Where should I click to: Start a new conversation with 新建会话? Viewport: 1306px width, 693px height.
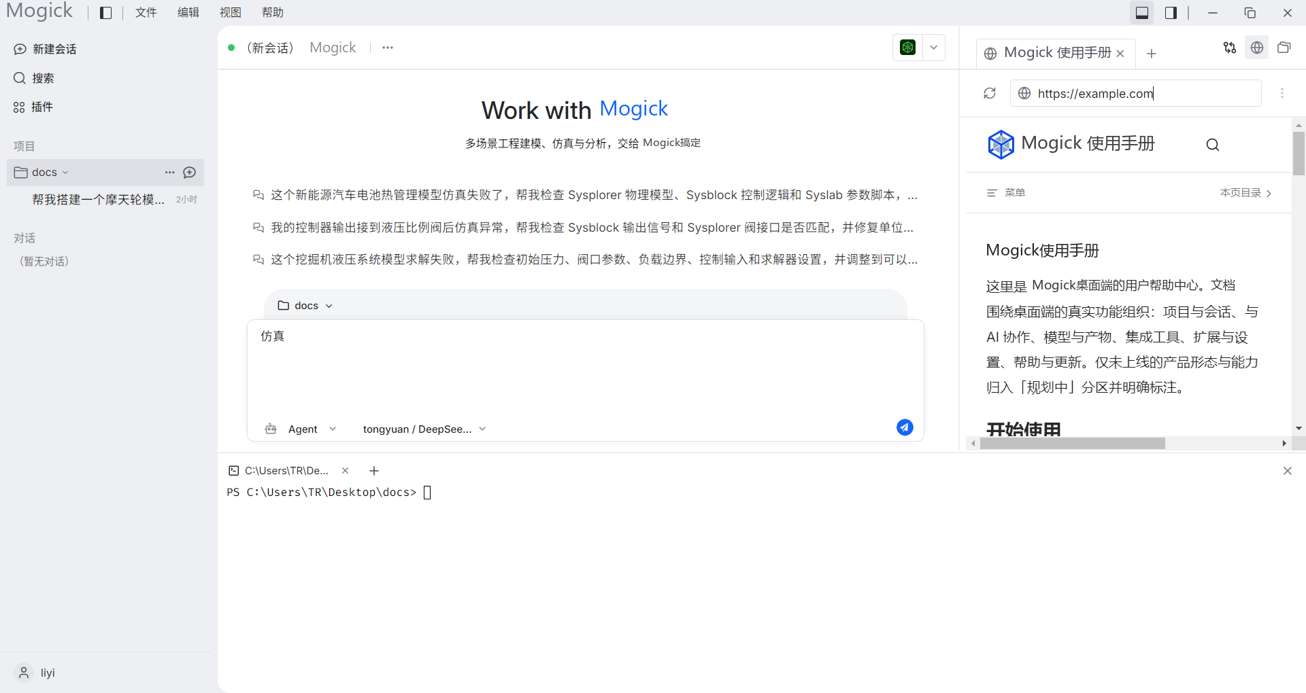45,49
